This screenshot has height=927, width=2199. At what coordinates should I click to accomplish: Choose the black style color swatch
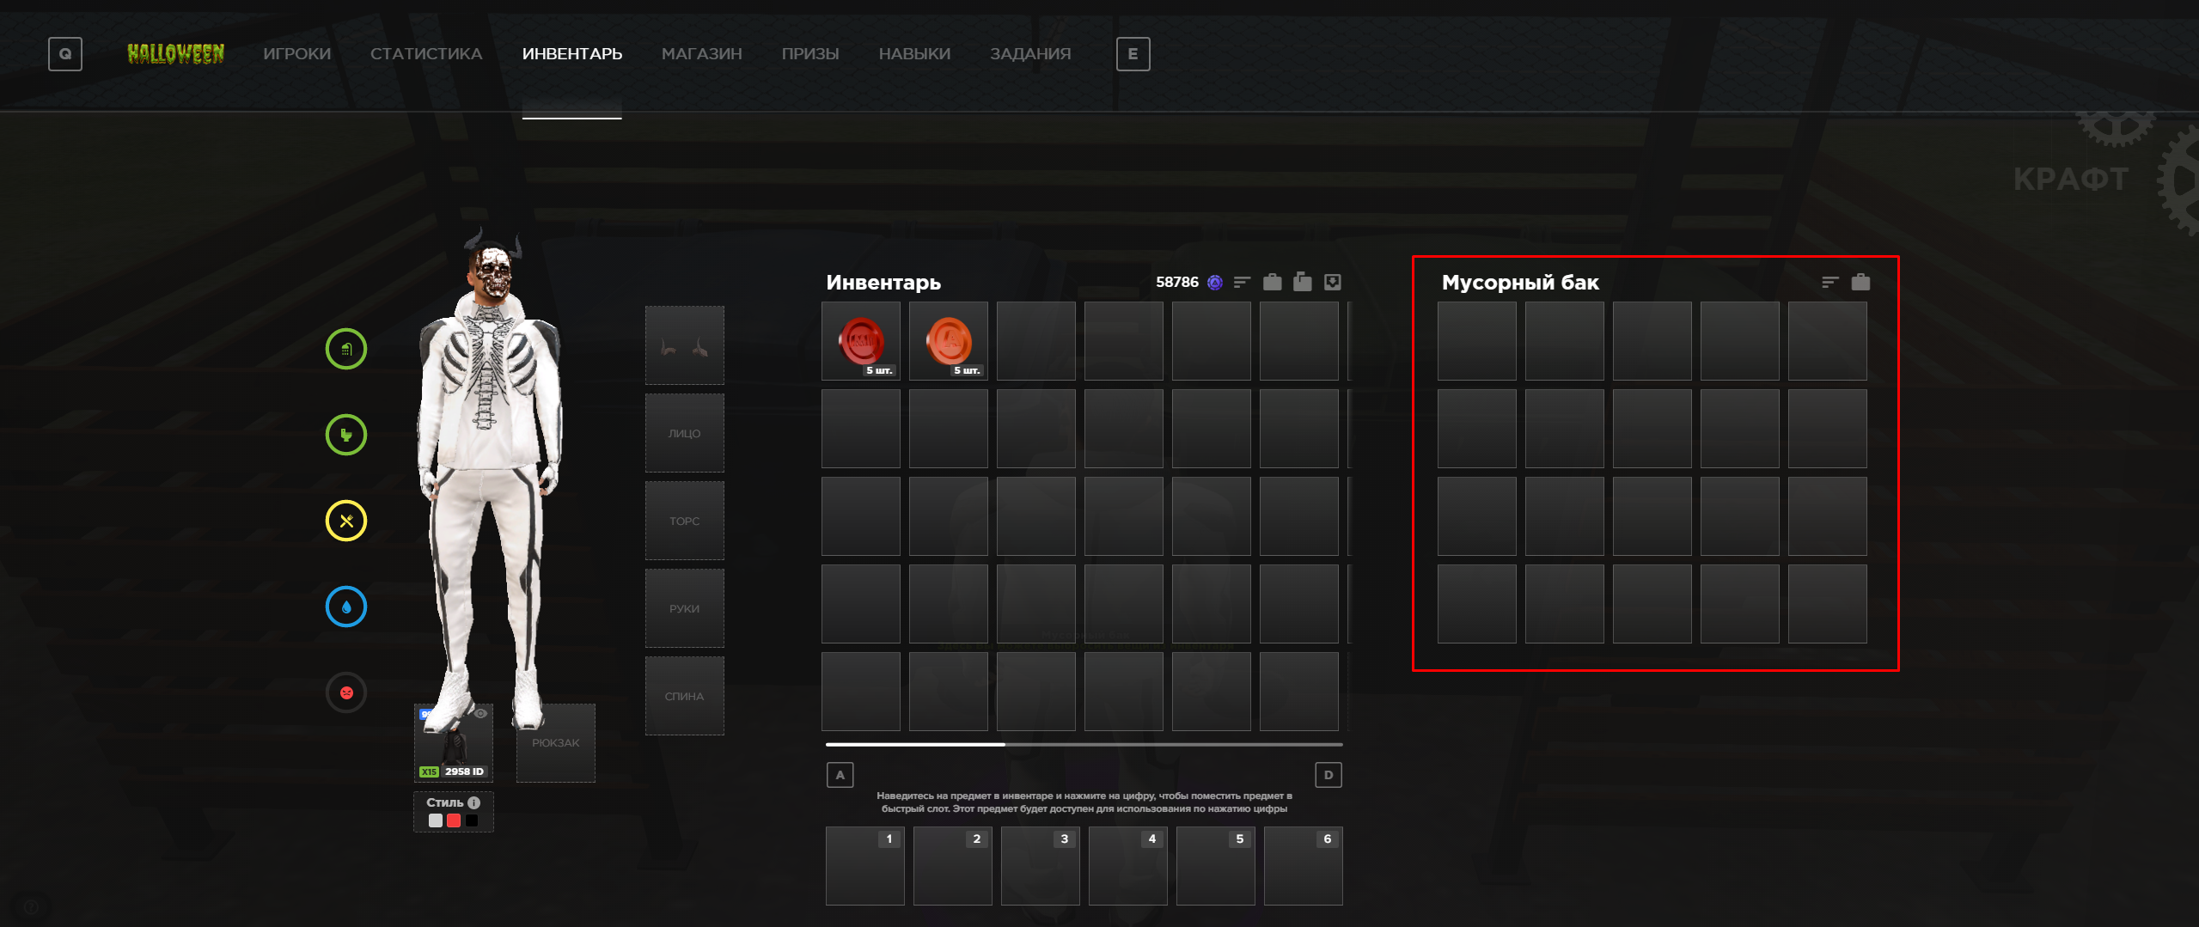pyautogui.click(x=472, y=820)
